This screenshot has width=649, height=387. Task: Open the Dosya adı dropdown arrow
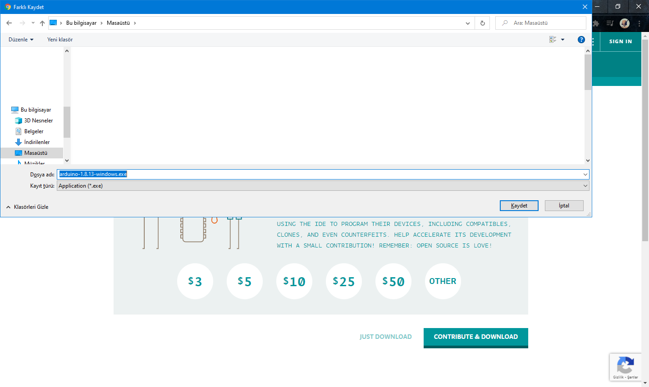click(x=585, y=174)
